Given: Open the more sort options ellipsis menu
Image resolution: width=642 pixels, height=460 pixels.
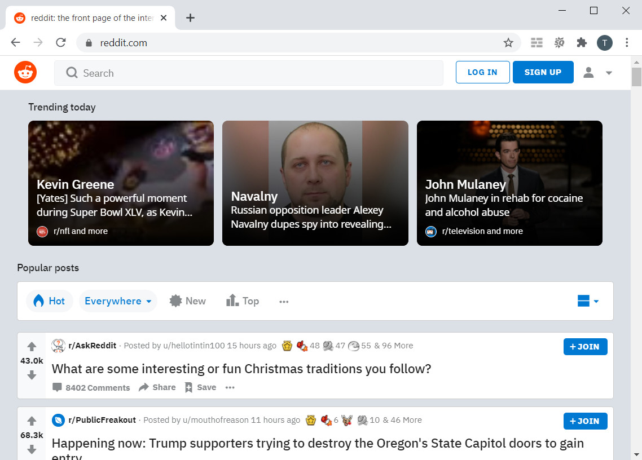Looking at the screenshot, I should click(x=284, y=301).
